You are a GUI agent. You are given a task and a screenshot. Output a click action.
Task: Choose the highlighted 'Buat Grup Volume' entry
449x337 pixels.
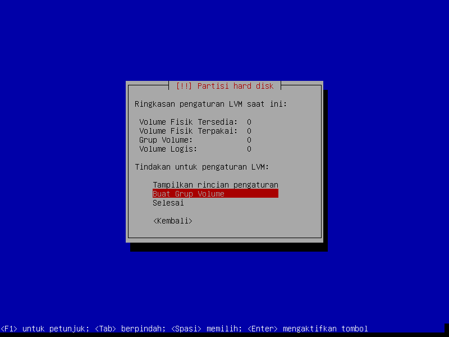[215, 194]
